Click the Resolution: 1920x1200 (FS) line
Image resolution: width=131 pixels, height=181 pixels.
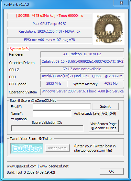(49, 32)
